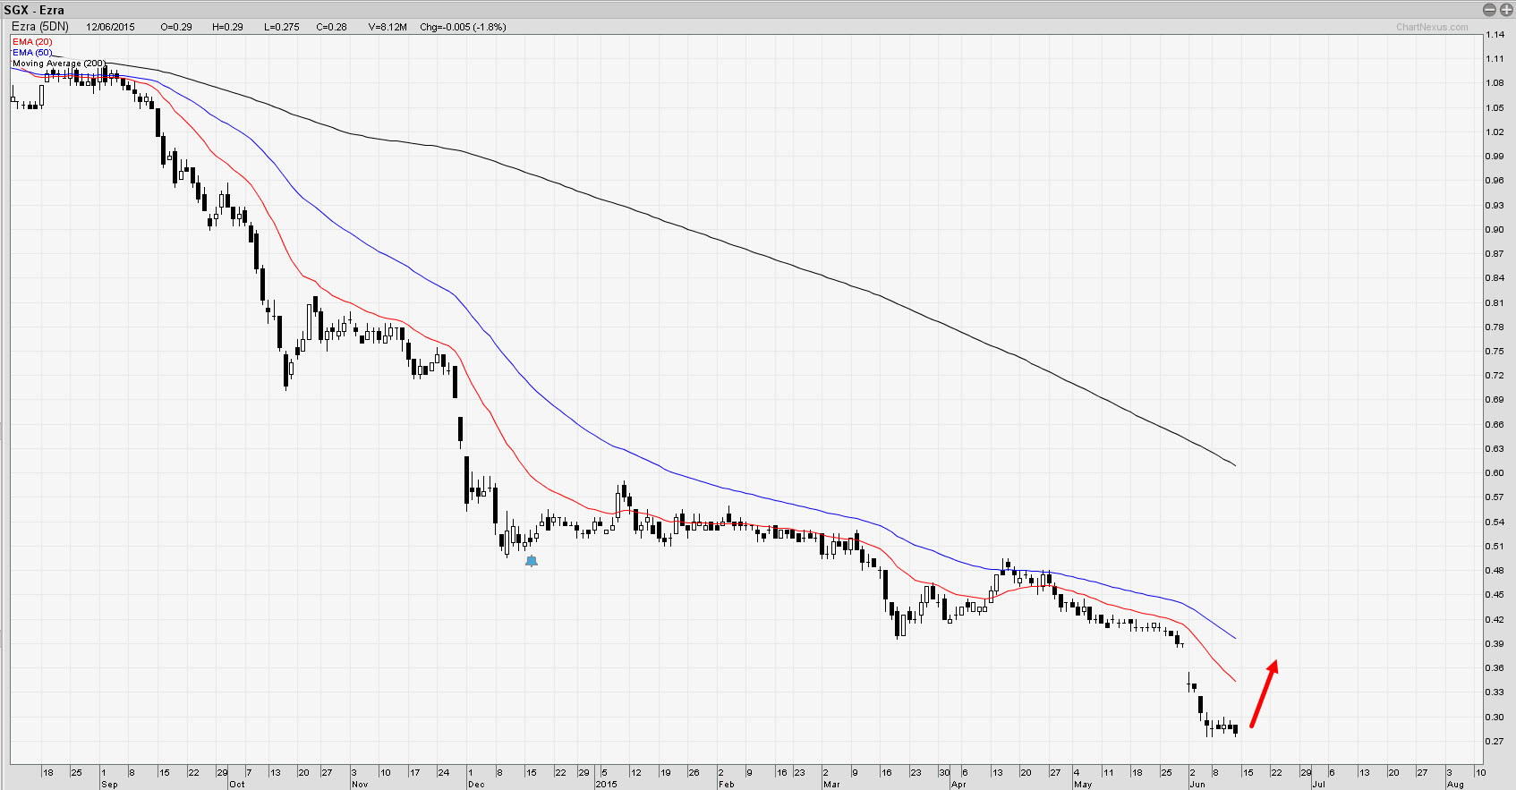
Task: Click the Chg=-0.005 (-1.8%) value
Action: [463, 27]
